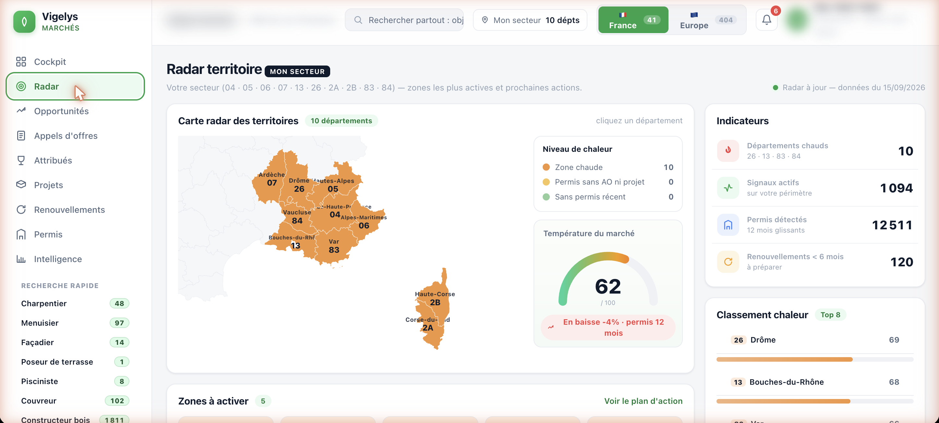Click the Bouches-du-Rhône heat ranking bar

(815, 401)
